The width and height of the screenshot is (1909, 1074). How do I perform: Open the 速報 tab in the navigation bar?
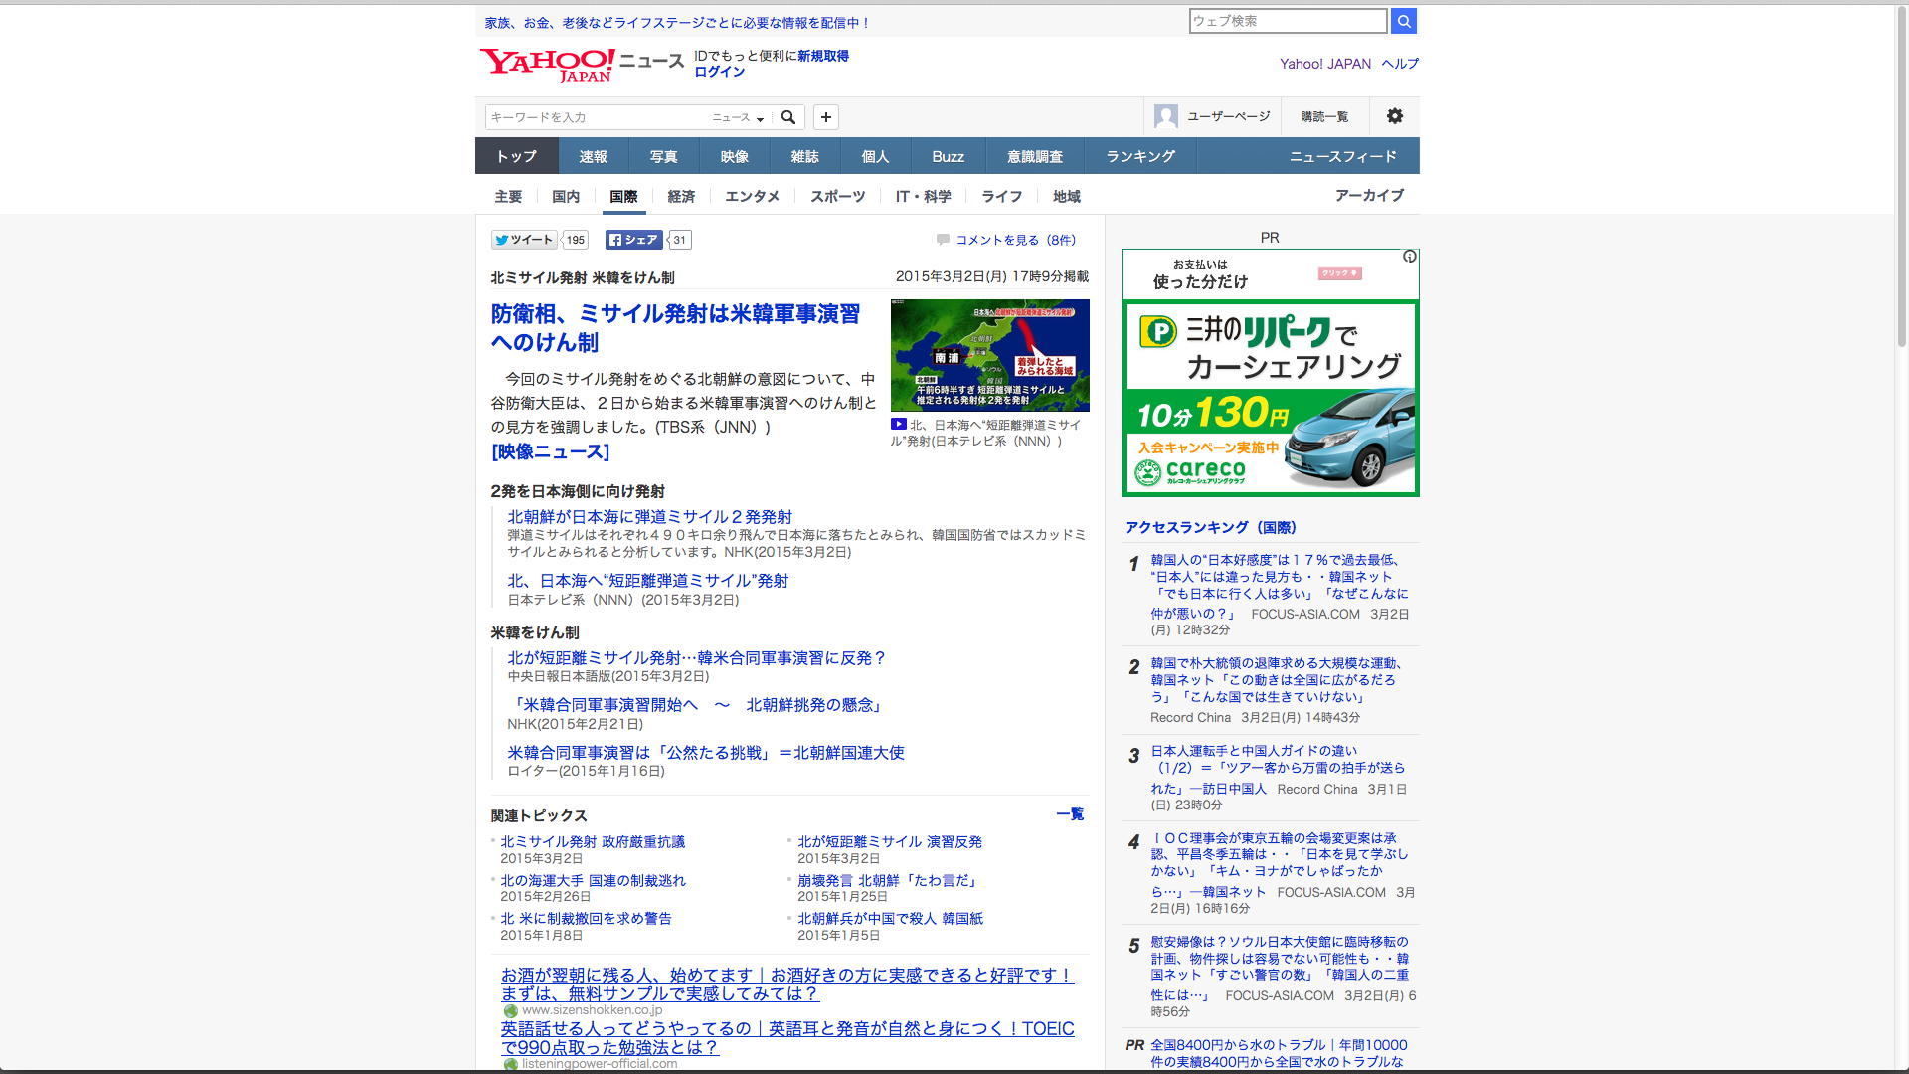593,157
